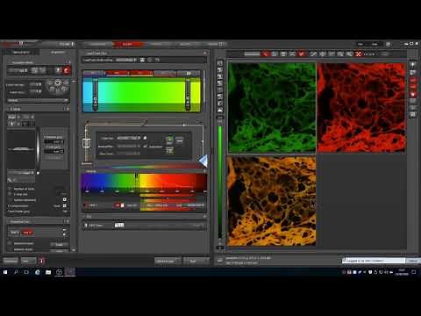421x316 pixels.
Task: Open the scan format dropdown
Action: (x=36, y=84)
